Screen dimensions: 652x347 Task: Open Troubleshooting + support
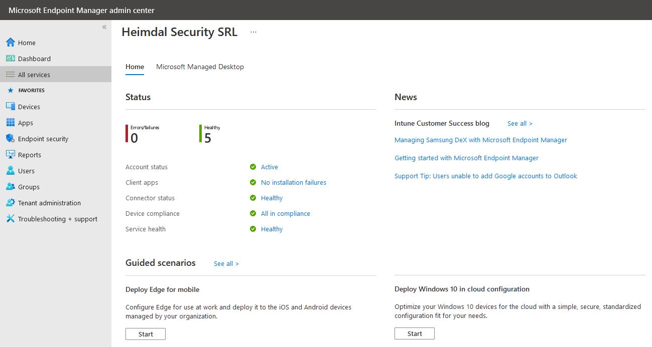(x=57, y=218)
